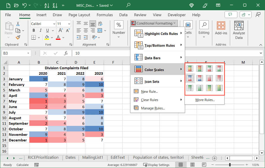Choose Manage Rules... option
This screenshot has height=168, width=265.
pyautogui.click(x=158, y=108)
